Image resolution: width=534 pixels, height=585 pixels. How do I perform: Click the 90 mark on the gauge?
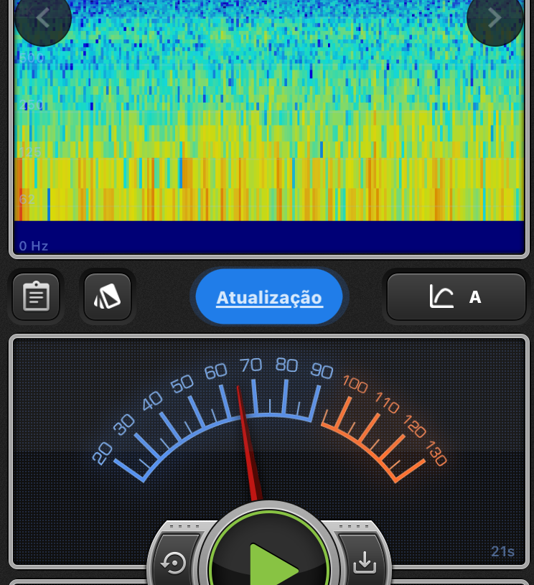pyautogui.click(x=322, y=371)
